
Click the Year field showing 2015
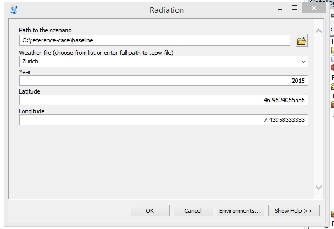tap(163, 81)
